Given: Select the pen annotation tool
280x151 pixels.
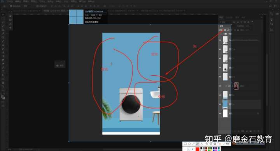Looking at the screenshot, I should point(198,144).
